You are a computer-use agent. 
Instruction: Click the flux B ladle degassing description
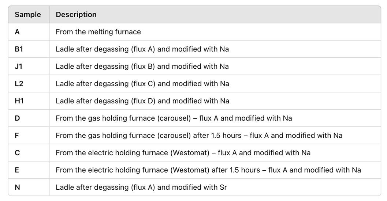(x=142, y=66)
